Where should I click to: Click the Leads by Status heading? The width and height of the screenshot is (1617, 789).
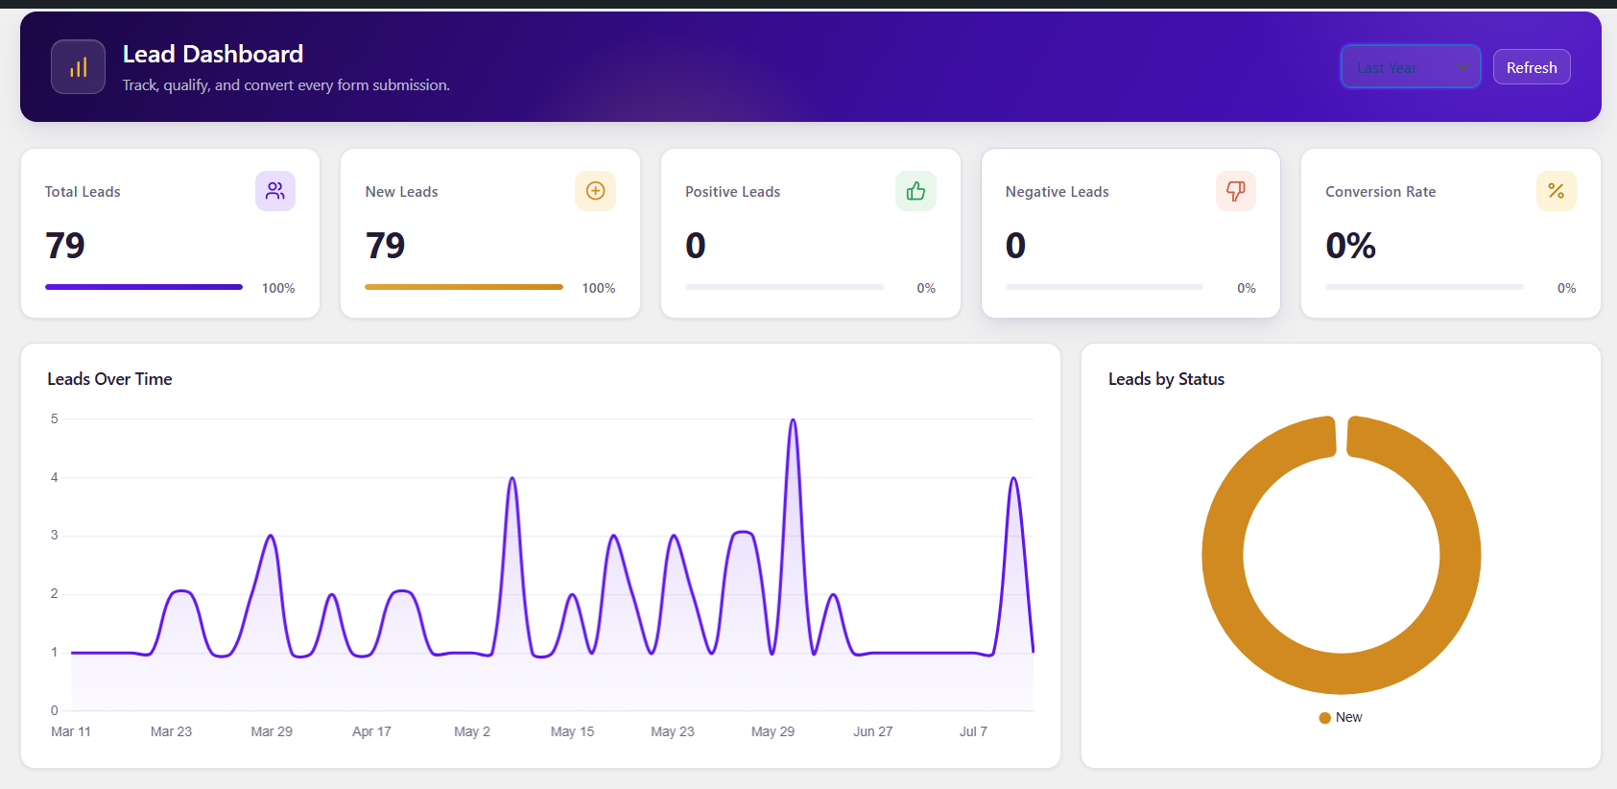[x=1166, y=379]
